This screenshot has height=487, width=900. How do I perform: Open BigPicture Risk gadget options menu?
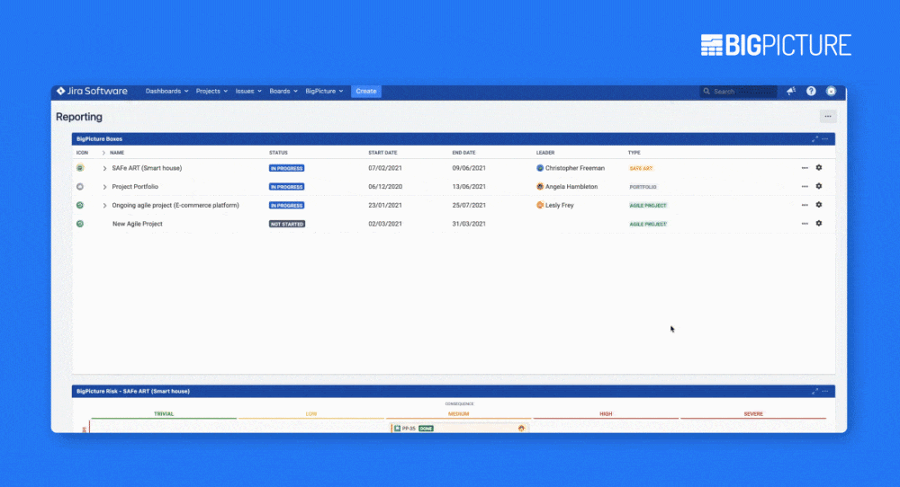pos(825,392)
